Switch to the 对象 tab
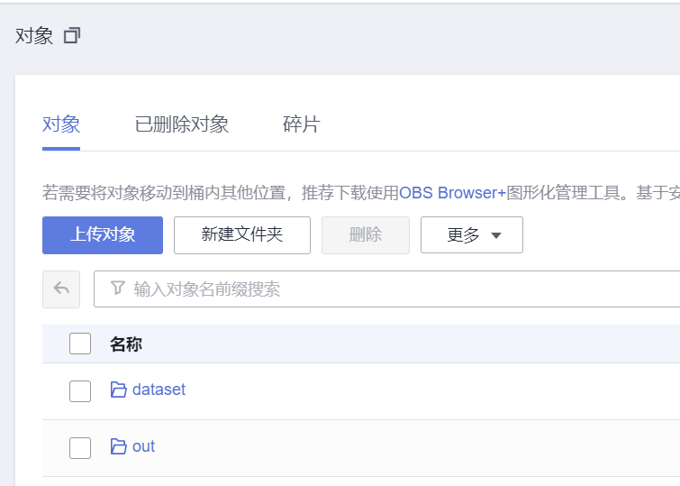The height and width of the screenshot is (486, 680). click(x=61, y=124)
